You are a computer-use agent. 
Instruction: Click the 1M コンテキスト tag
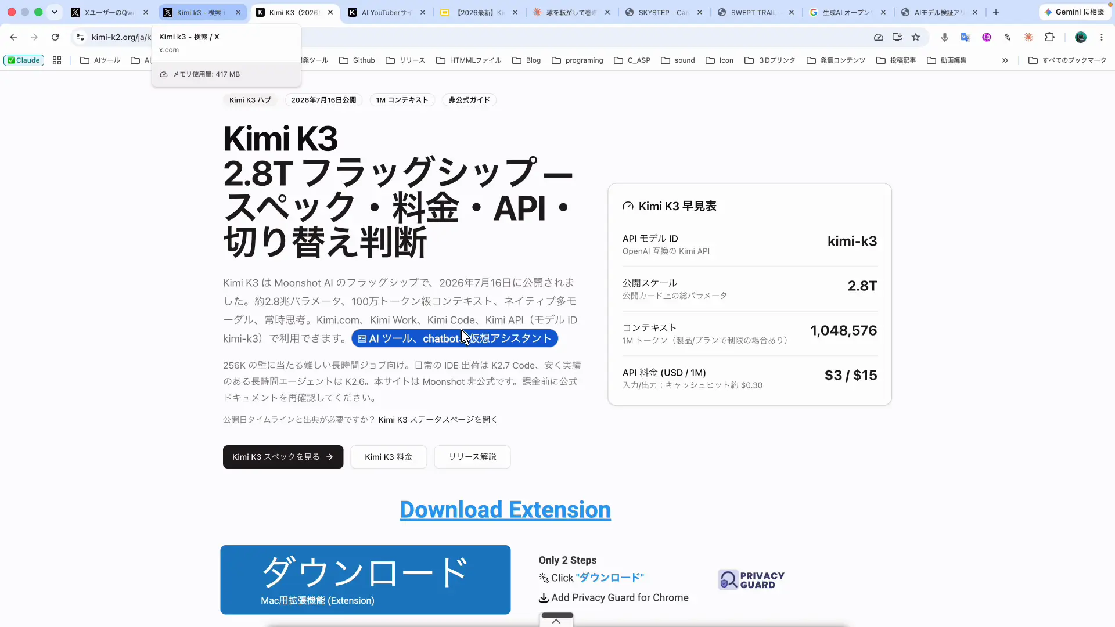point(402,100)
